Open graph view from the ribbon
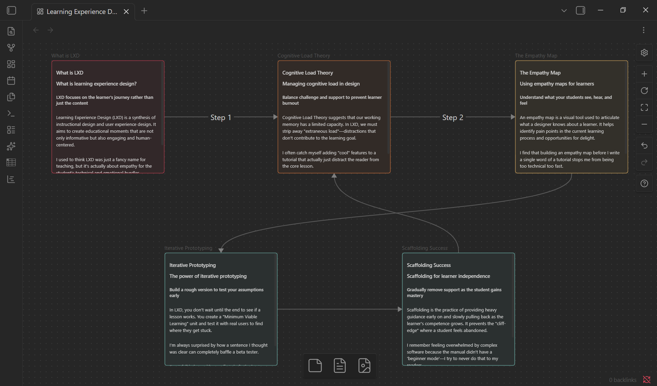The width and height of the screenshot is (657, 386). 11,48
